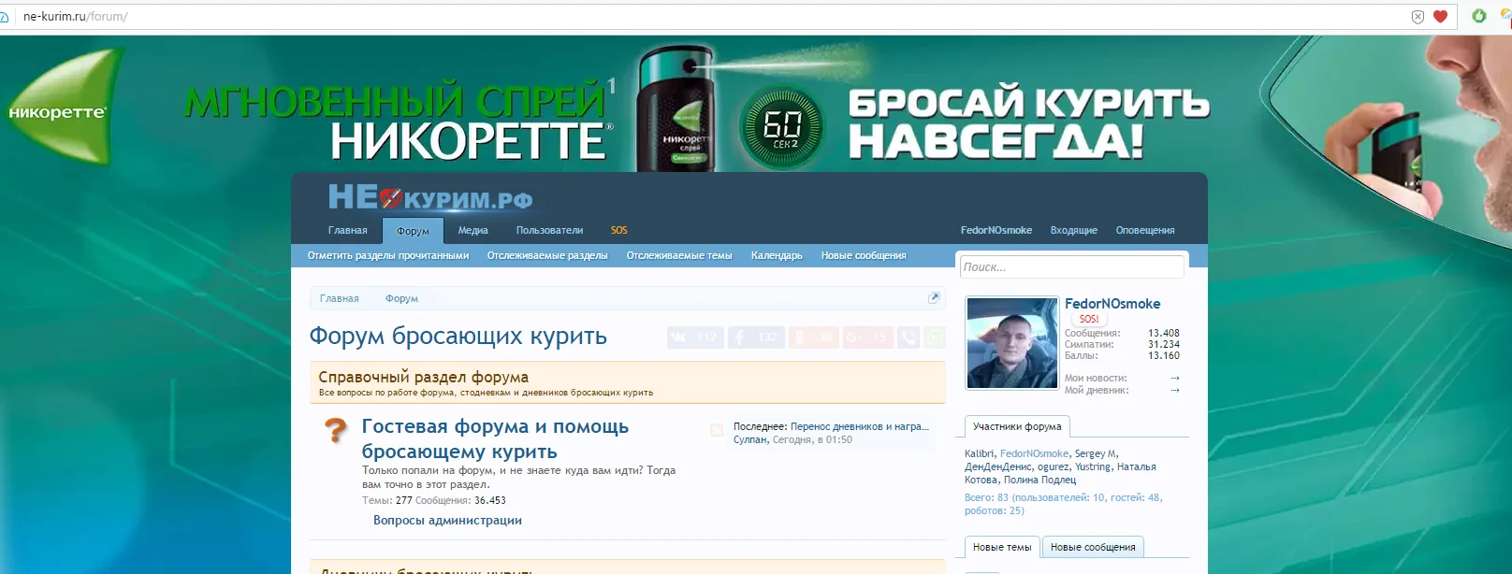
Task: Click the Поиск search input field
Action: pos(1071,267)
